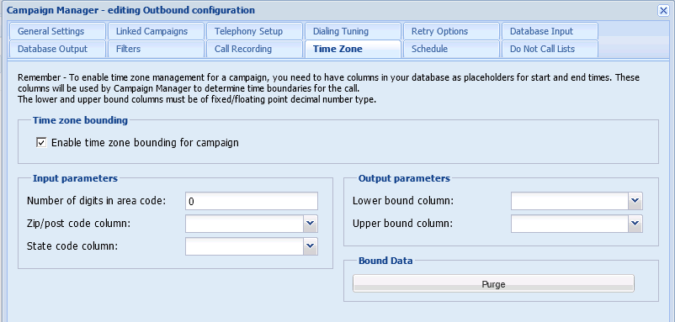Expand the Lower bound column dropdown arrow
Image resolution: width=675 pixels, height=322 pixels.
click(x=635, y=201)
